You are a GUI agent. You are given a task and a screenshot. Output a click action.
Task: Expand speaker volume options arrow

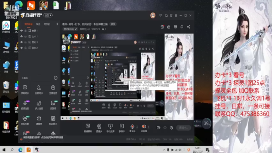point(149,127)
